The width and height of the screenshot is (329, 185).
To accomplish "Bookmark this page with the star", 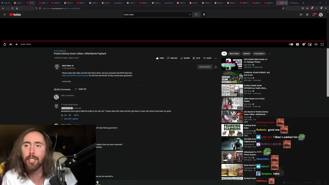I will tap(283, 8).
